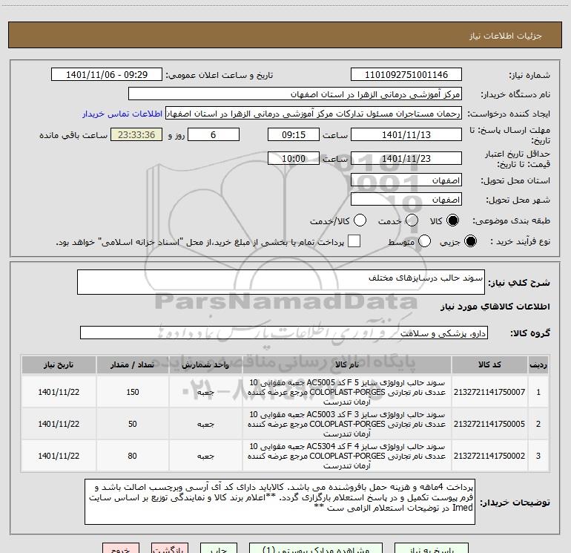Click the price validity time 10:00
571x553 pixels.
click(x=294, y=159)
